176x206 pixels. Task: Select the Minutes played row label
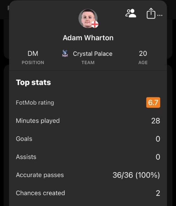38,121
